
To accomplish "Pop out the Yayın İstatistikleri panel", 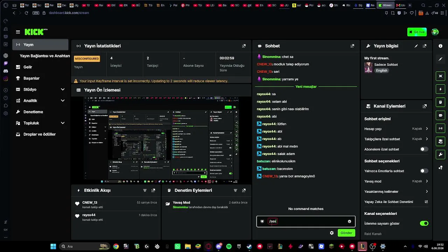I will [244, 46].
